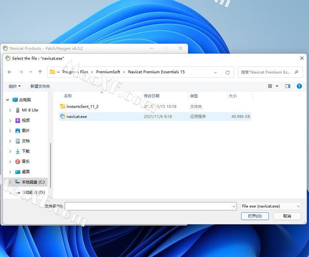
Task: Open the 文档 (Documents) folder
Action: tap(26, 141)
